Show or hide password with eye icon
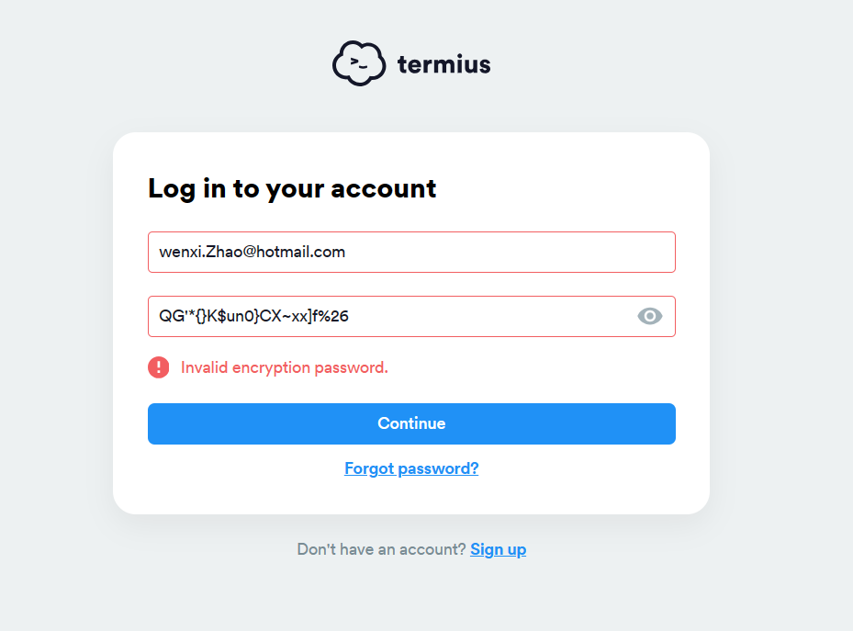 pyautogui.click(x=649, y=316)
